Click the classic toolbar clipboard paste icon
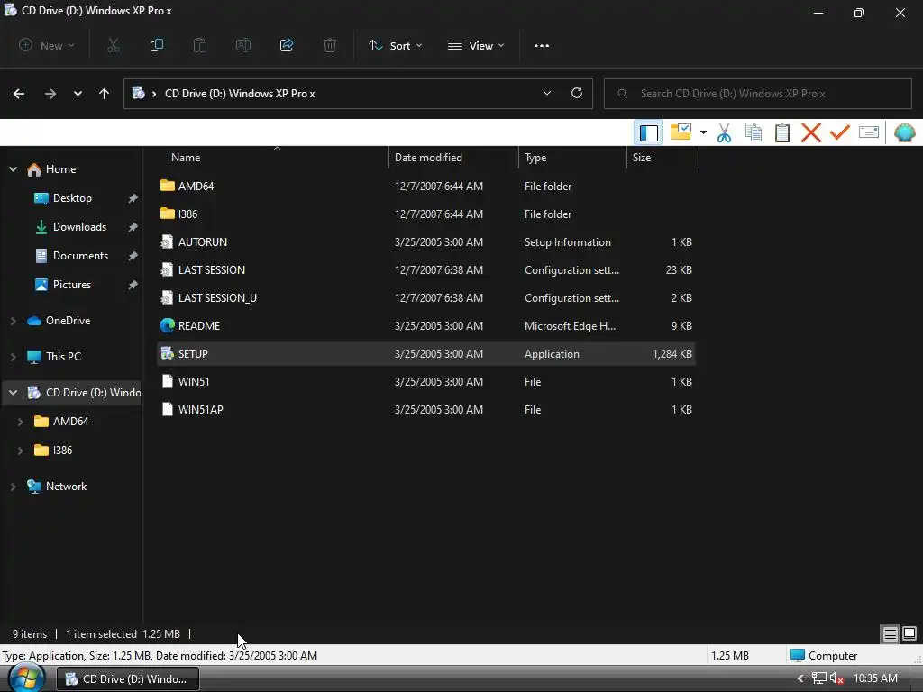923x692 pixels. [x=782, y=133]
